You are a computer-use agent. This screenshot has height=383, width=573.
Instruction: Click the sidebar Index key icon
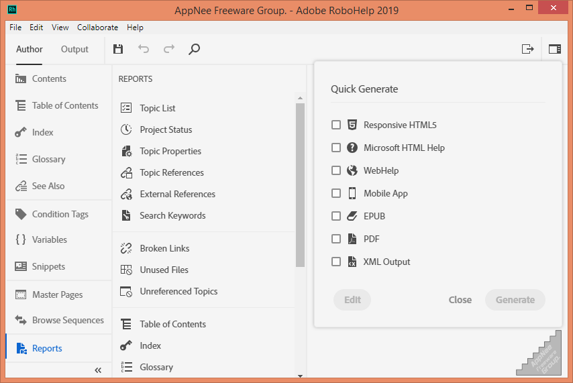pos(20,132)
